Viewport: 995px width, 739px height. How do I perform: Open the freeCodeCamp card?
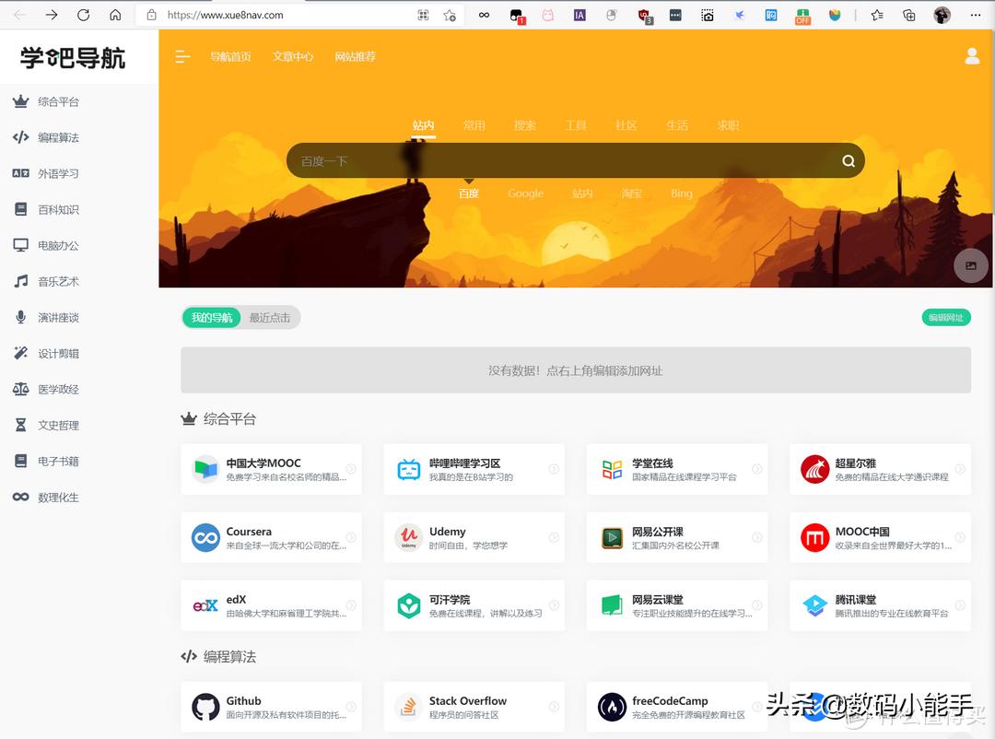(677, 708)
